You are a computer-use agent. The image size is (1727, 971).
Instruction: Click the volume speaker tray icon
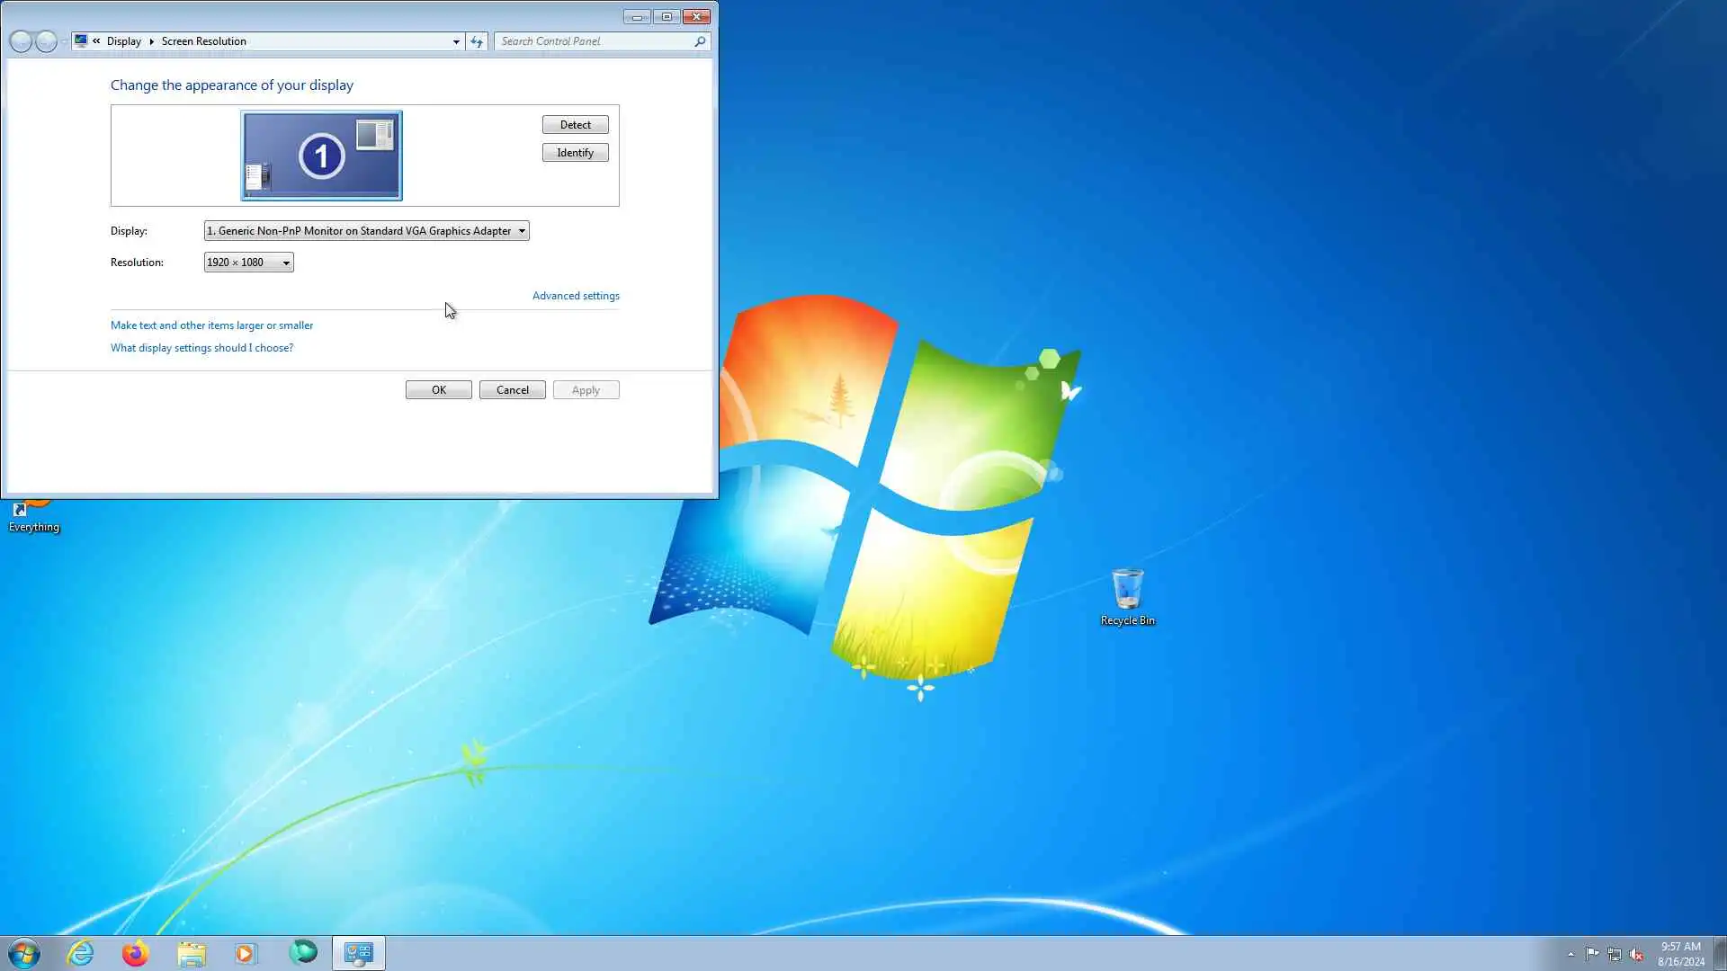click(x=1636, y=954)
